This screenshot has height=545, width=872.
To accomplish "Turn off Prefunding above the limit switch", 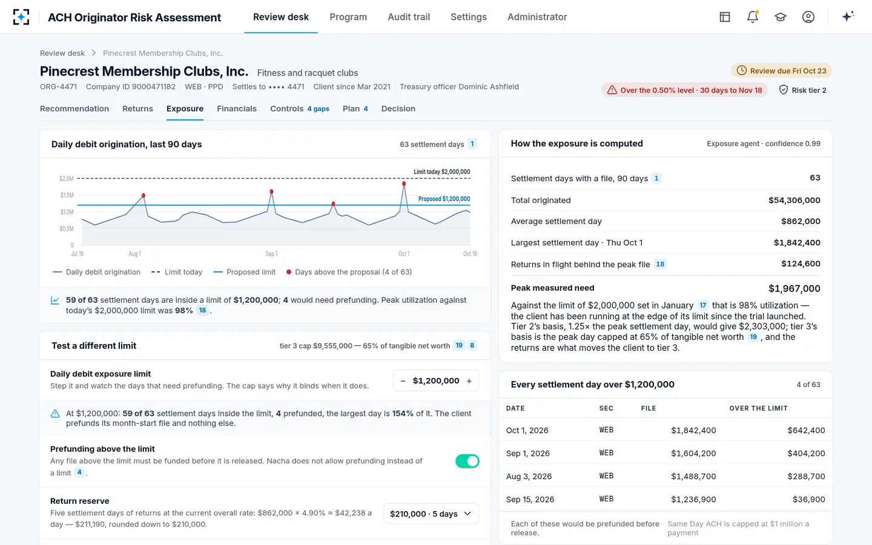I will tap(467, 461).
